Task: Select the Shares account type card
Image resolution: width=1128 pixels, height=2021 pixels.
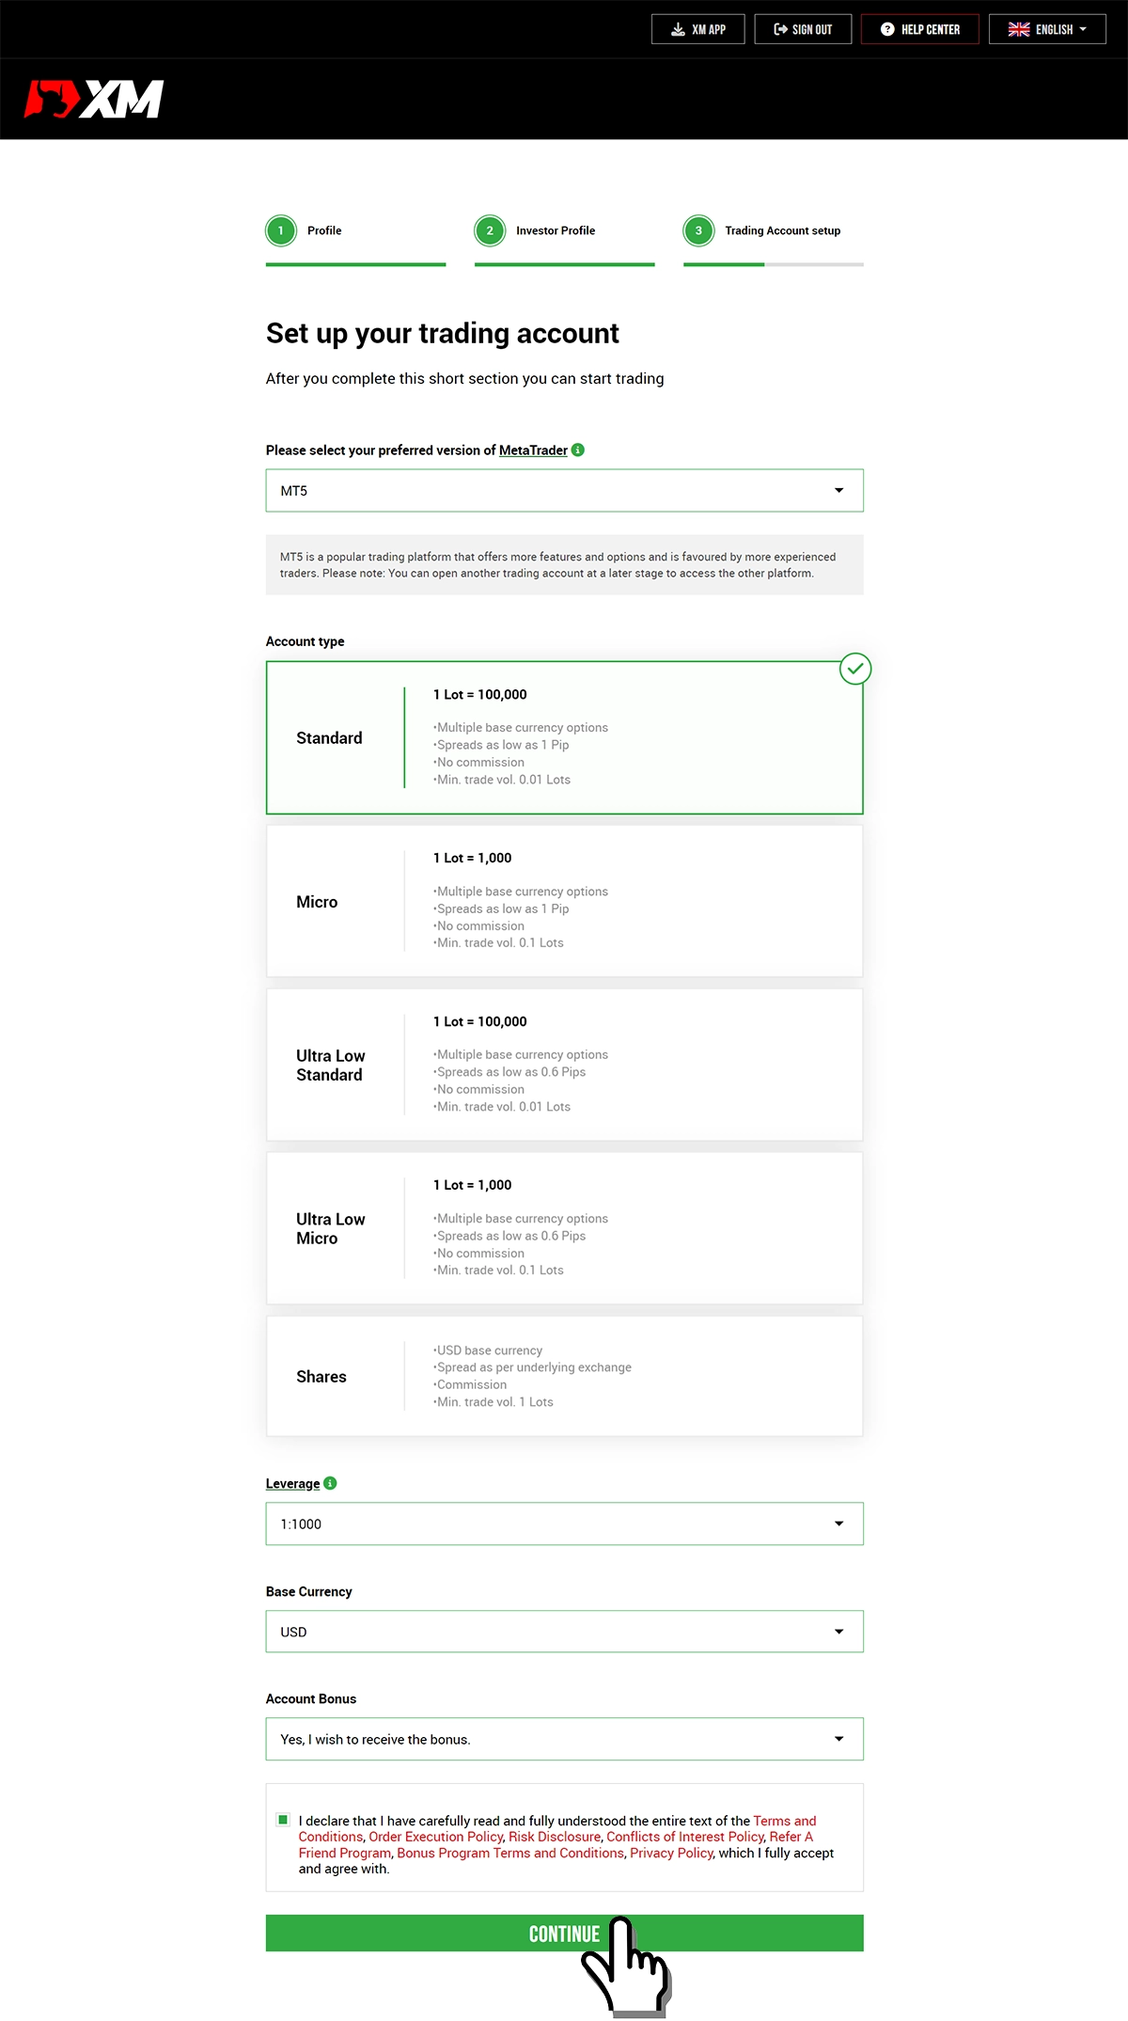Action: click(564, 1376)
